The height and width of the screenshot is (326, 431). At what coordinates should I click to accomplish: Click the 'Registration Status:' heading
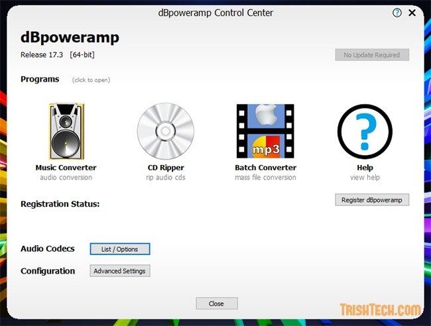60,204
